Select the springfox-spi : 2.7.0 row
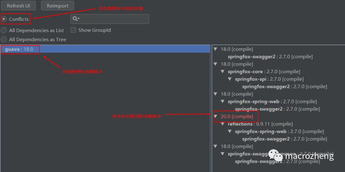 coord(269,79)
